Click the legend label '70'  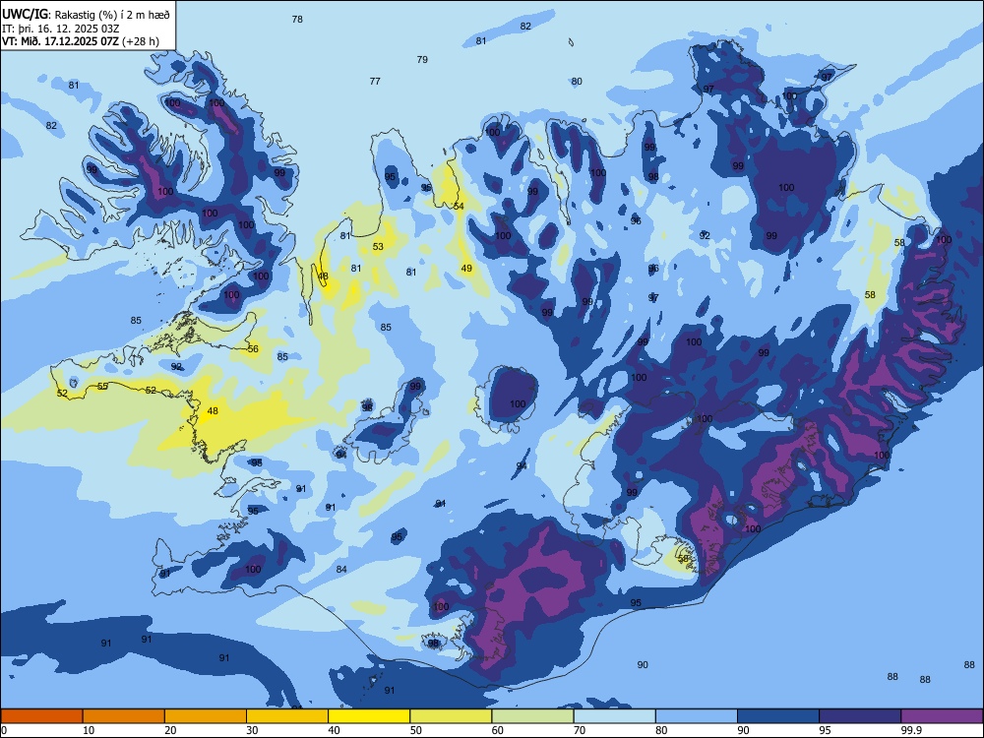coord(580,730)
